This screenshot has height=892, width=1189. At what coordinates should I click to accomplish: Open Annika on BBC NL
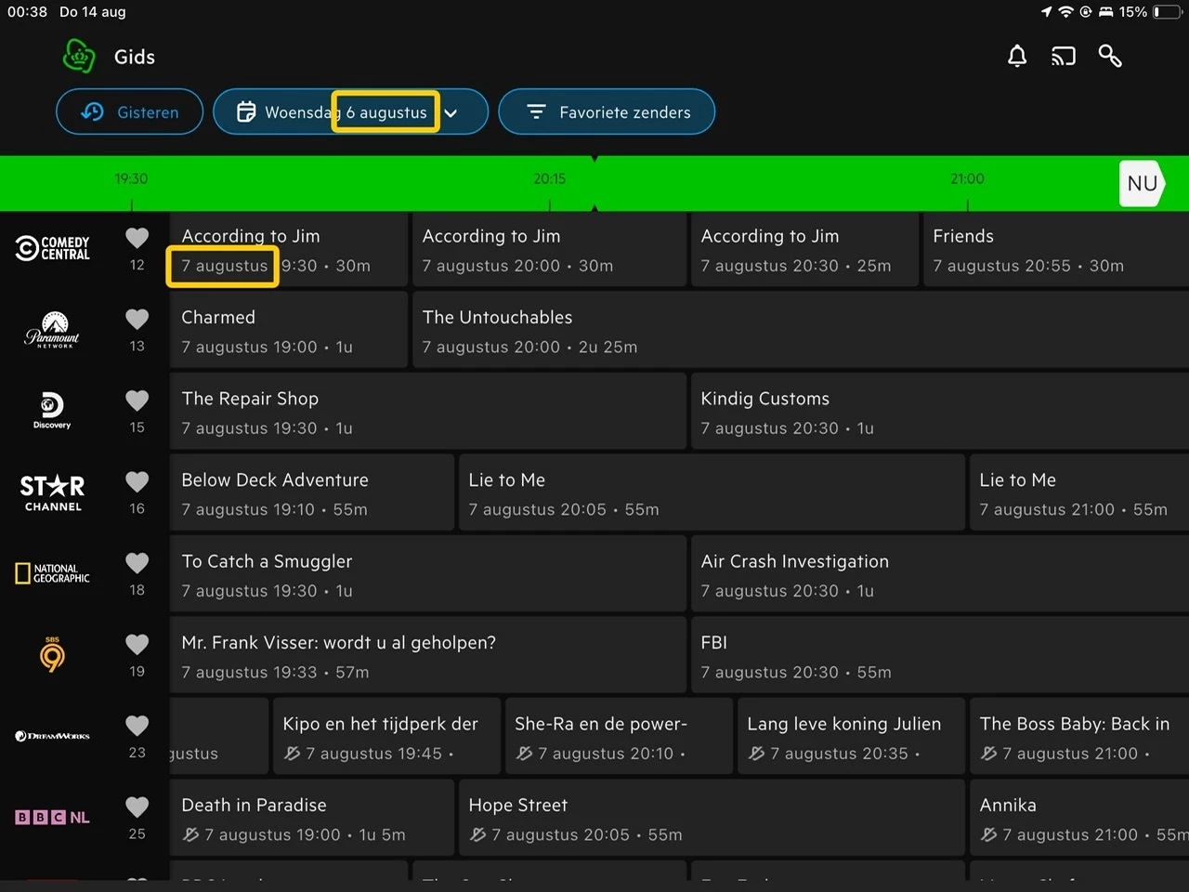click(x=1079, y=819)
